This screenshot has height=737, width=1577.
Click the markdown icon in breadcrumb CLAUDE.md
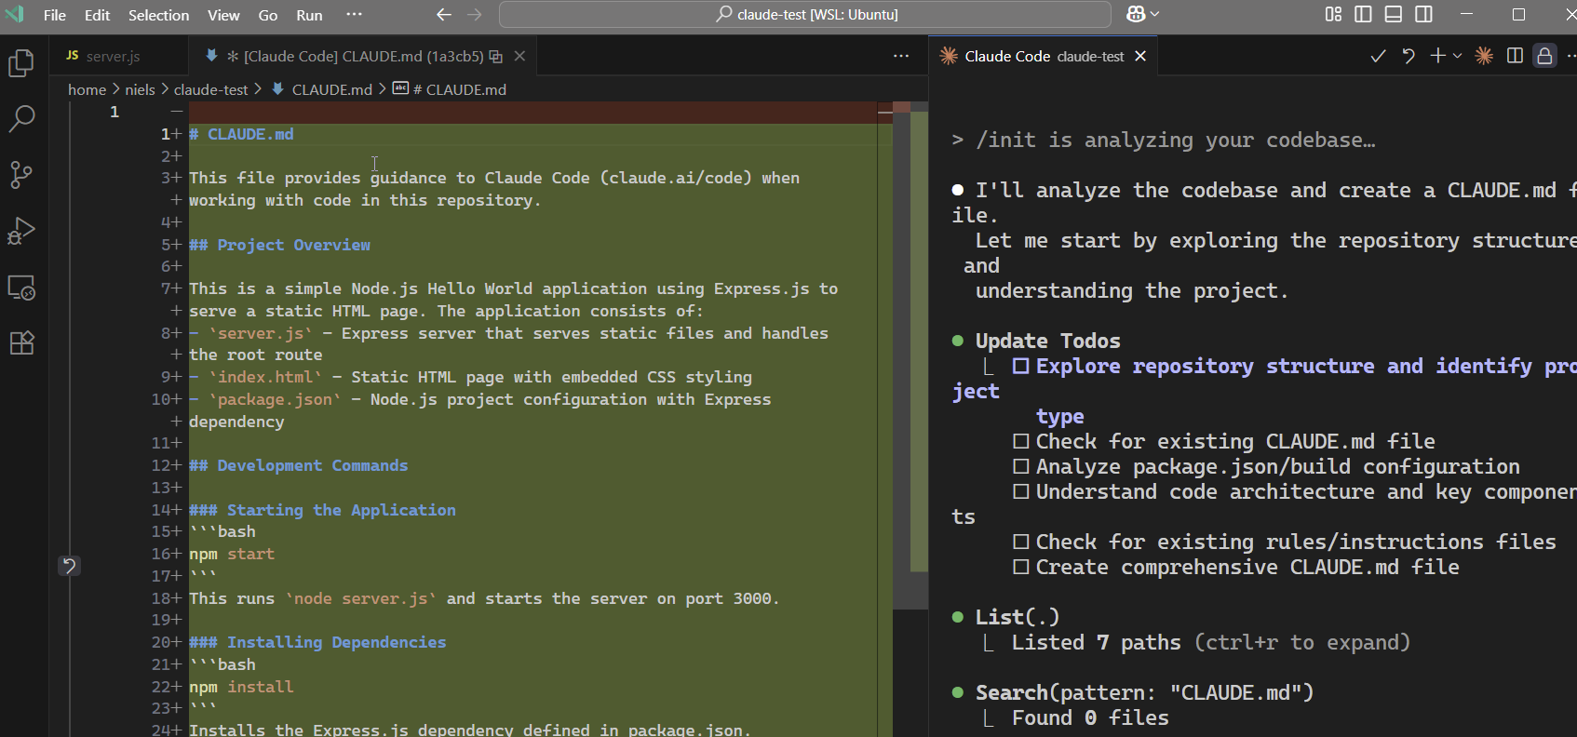tap(277, 89)
